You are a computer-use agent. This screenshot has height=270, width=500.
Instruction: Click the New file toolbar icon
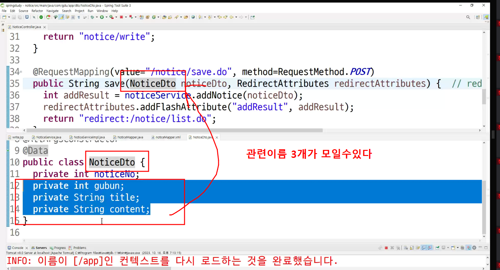tap(4, 17)
